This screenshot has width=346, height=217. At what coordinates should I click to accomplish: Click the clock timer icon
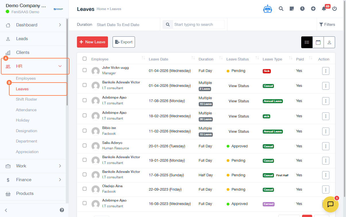coord(302,9)
